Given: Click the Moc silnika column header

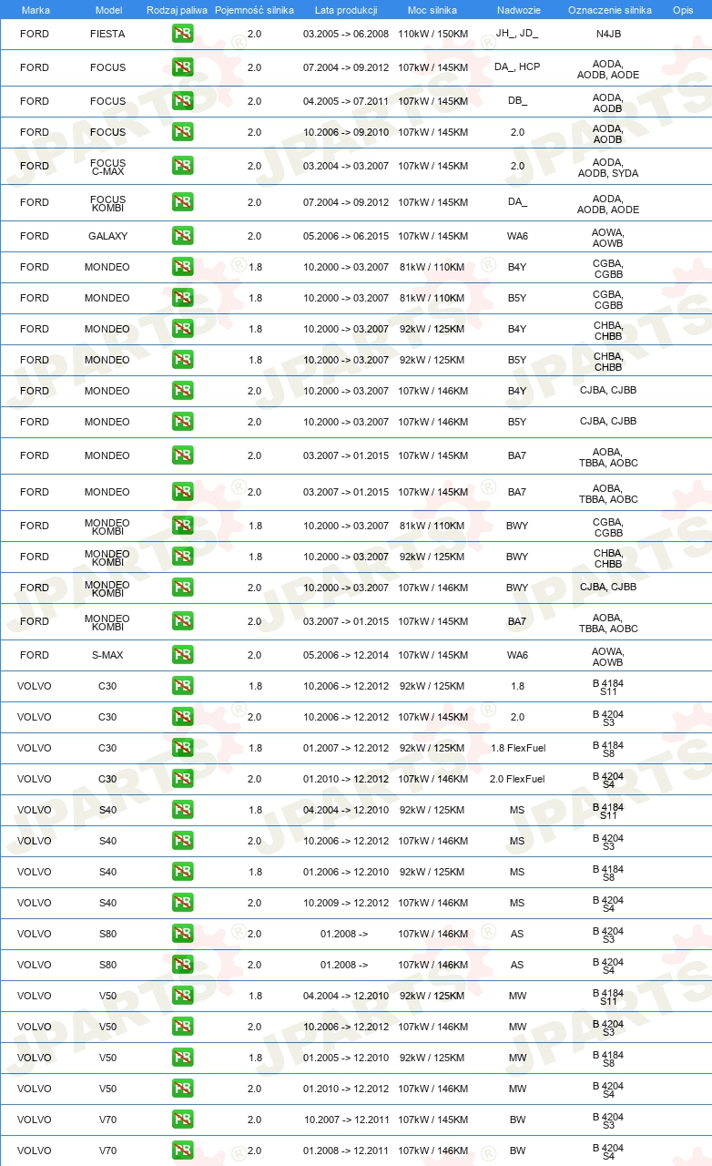Looking at the screenshot, I should [x=432, y=10].
